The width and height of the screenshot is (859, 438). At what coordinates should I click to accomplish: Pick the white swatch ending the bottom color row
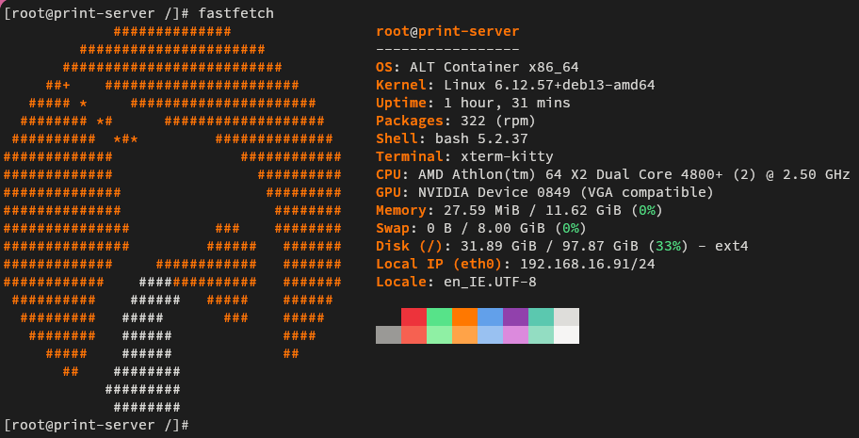[566, 335]
